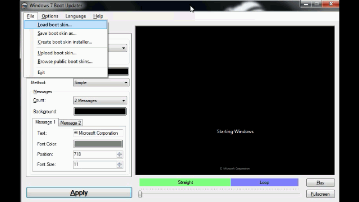Click the Microsoft Corporation copyright text in preview
359x202 pixels.
pos(234,168)
